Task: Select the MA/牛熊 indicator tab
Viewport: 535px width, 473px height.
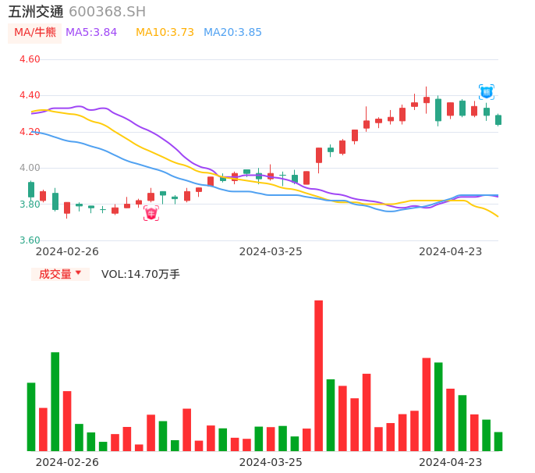Action: coord(35,33)
